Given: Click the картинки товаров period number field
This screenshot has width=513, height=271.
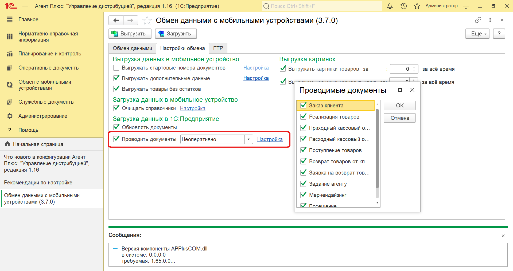Looking at the screenshot, I should [x=400, y=69].
